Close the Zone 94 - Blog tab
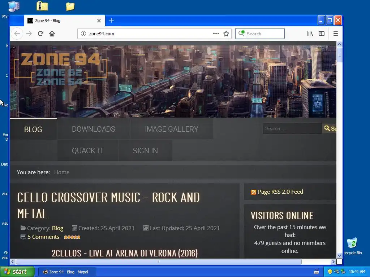Screen dimensions: 370x277 pos(99,21)
